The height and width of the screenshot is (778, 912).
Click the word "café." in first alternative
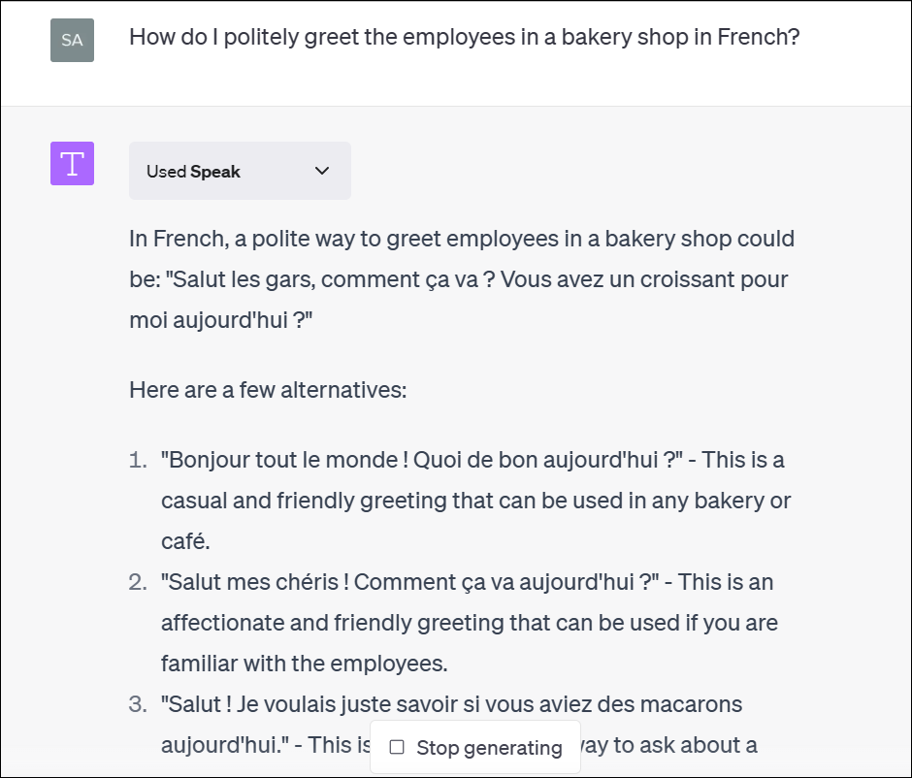coord(185,541)
